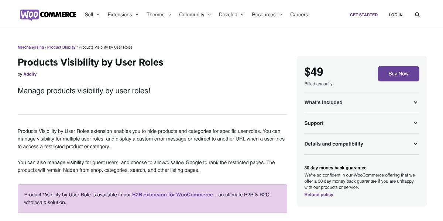Click the Buy Now button
Image resolution: width=443 pixels, height=221 pixels.
pyautogui.click(x=398, y=74)
